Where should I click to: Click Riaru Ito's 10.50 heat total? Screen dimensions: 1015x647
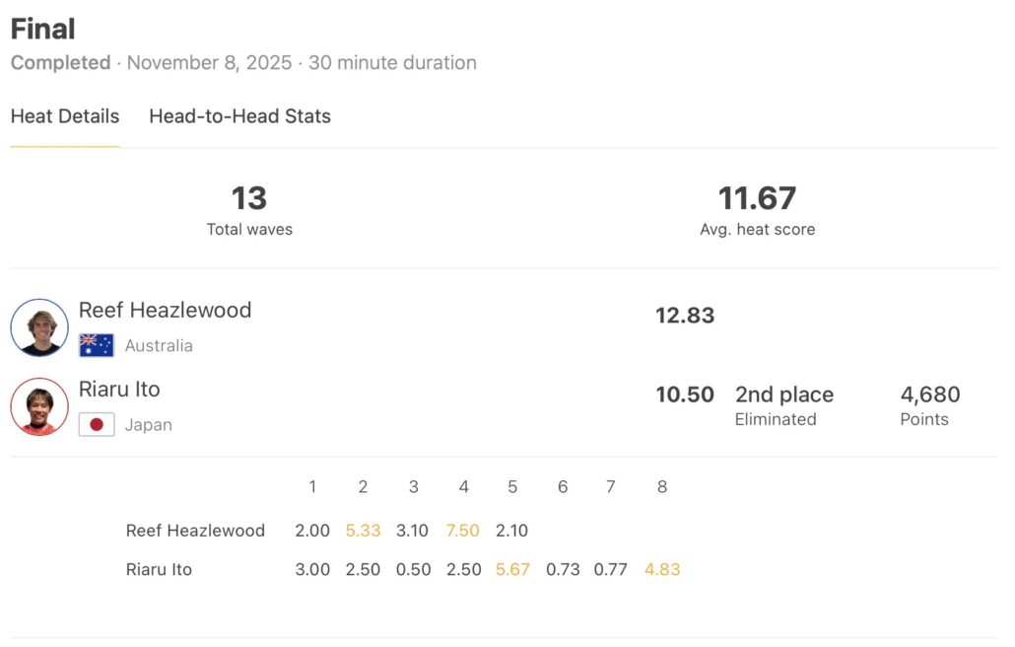pyautogui.click(x=685, y=395)
